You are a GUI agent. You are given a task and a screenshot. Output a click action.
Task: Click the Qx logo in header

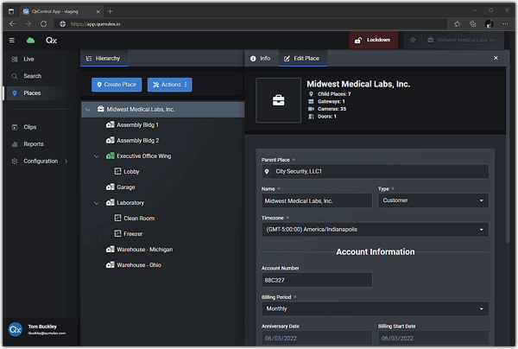[x=51, y=41]
